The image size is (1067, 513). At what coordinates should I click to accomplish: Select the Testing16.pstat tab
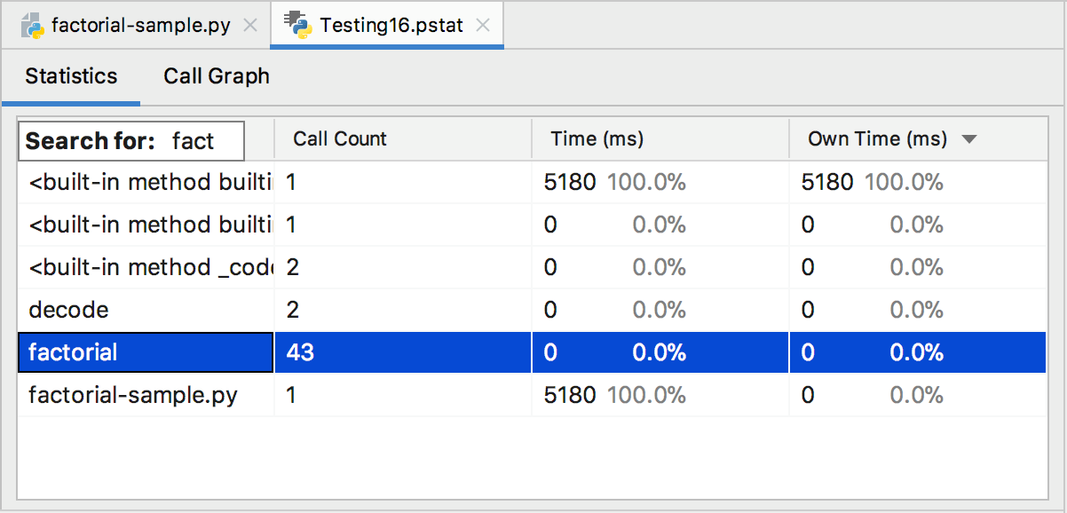tap(391, 25)
